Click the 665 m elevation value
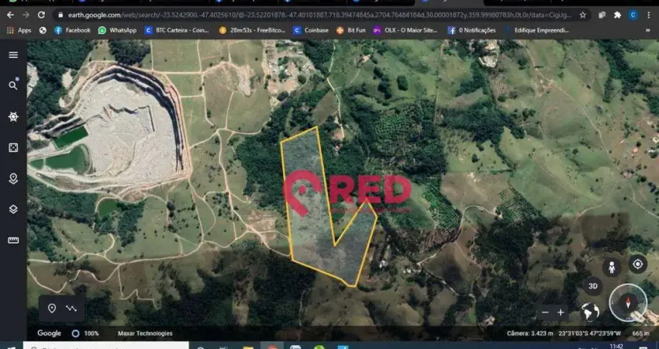The width and height of the screenshot is (659, 349). point(641,333)
